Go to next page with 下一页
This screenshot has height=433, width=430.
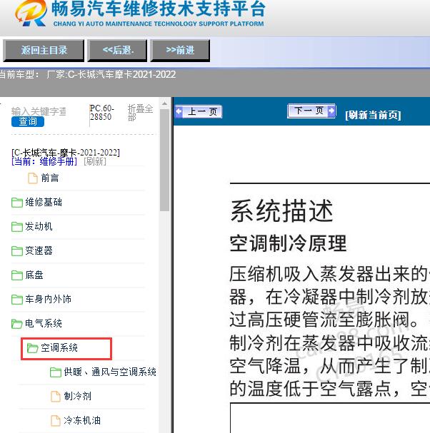311,111
